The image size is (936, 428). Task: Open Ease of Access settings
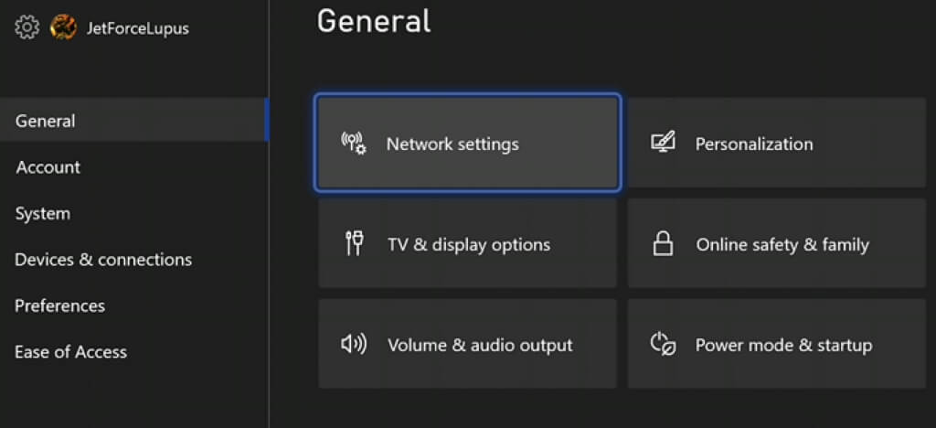pyautogui.click(x=70, y=352)
